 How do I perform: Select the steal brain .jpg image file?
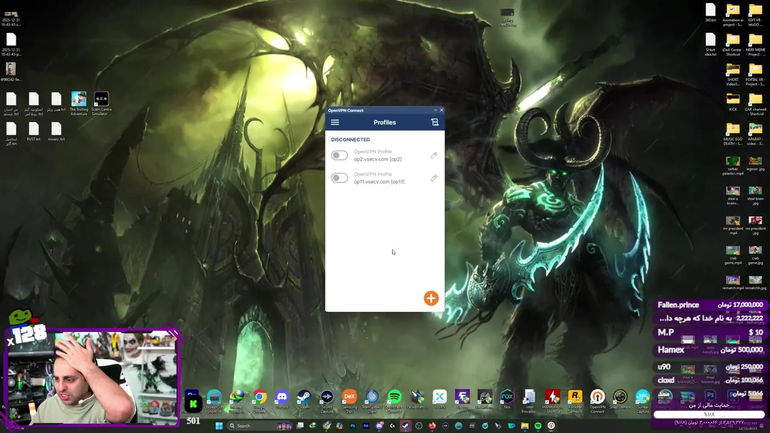click(756, 195)
